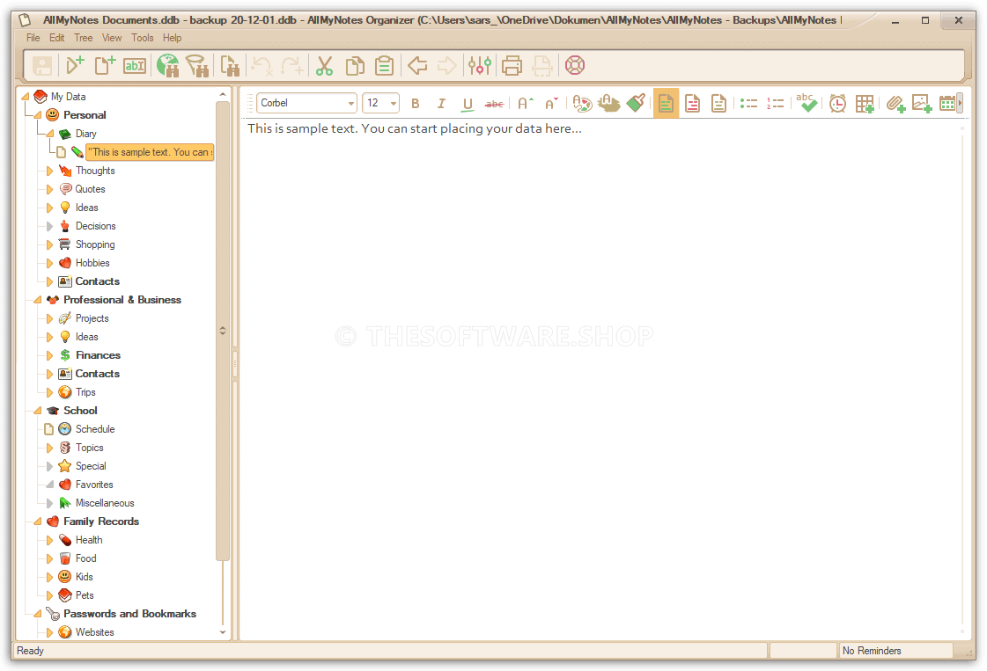Set a reminder with the alarm clock icon
Viewport: 987px width, 671px height.
coord(837,103)
